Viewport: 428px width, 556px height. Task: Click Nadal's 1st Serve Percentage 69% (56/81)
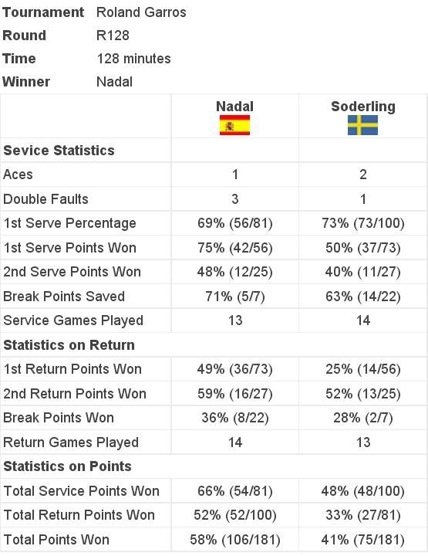(234, 223)
